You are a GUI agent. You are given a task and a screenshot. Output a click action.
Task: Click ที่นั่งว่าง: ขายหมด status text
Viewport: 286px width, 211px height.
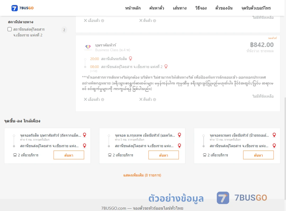coord(260,51)
